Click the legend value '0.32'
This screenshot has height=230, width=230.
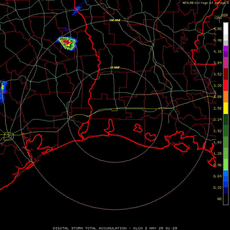click(217, 188)
